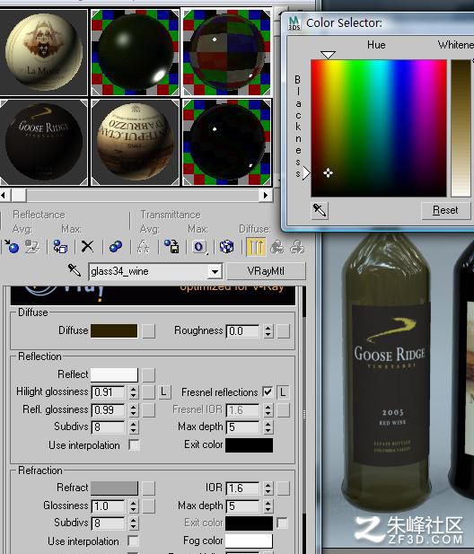Enable refraction Use interpolation checkbox
474x554 pixels.
click(133, 541)
